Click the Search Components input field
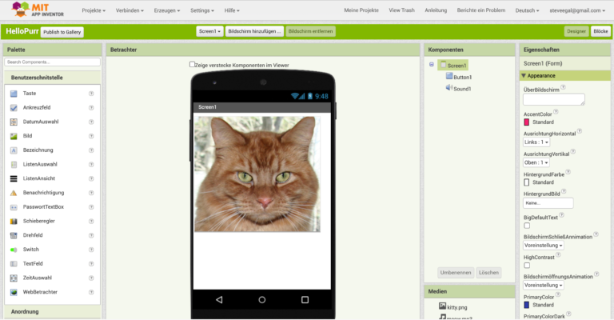Image resolution: width=614 pixels, height=320 pixels. click(52, 62)
